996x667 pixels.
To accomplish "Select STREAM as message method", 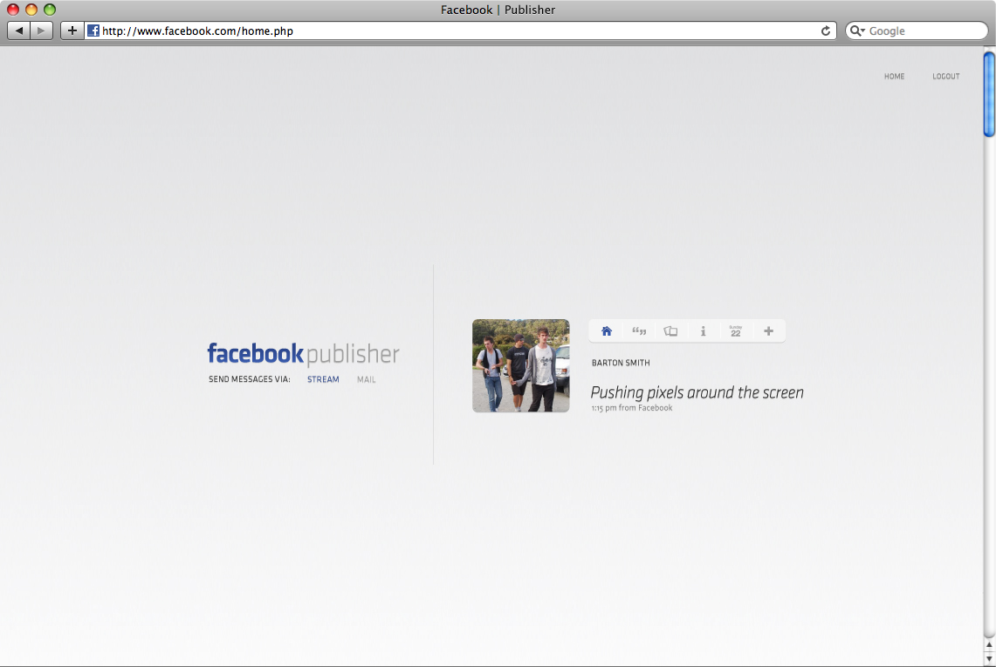I will pos(323,380).
